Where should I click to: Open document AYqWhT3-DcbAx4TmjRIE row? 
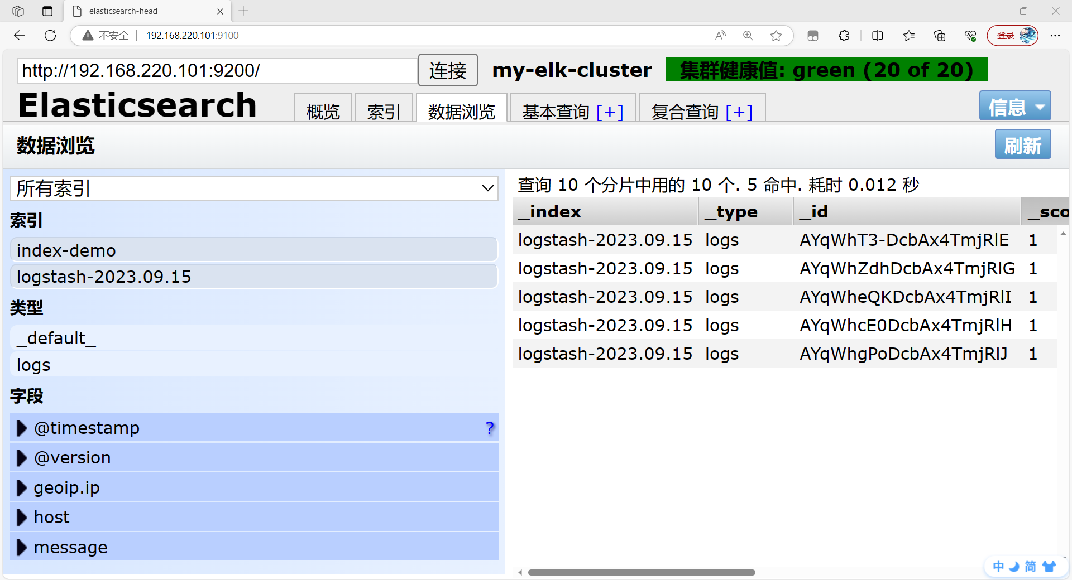(x=784, y=240)
